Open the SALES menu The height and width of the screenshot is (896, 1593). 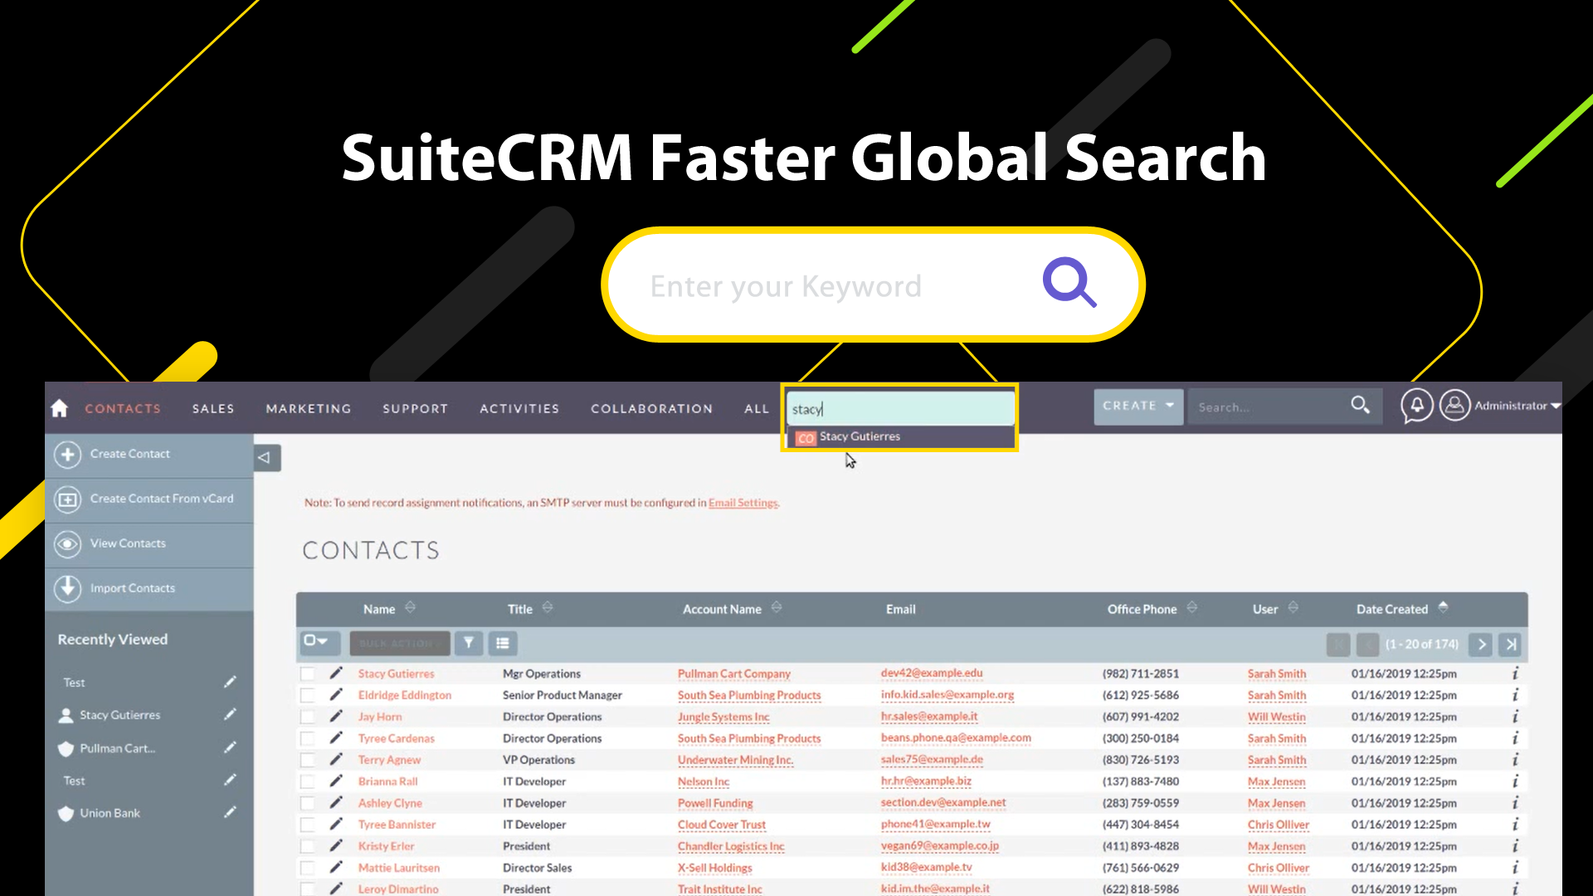[x=213, y=408]
